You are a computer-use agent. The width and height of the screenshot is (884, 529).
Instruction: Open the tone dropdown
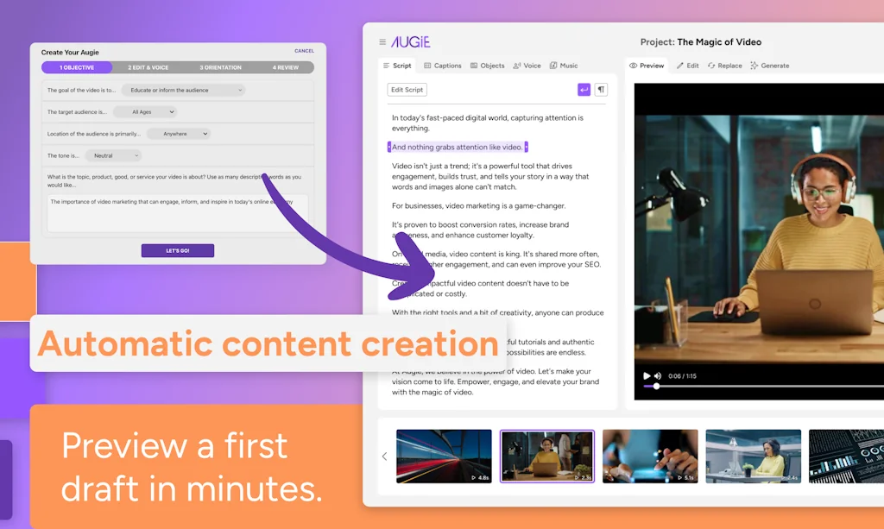(x=113, y=156)
